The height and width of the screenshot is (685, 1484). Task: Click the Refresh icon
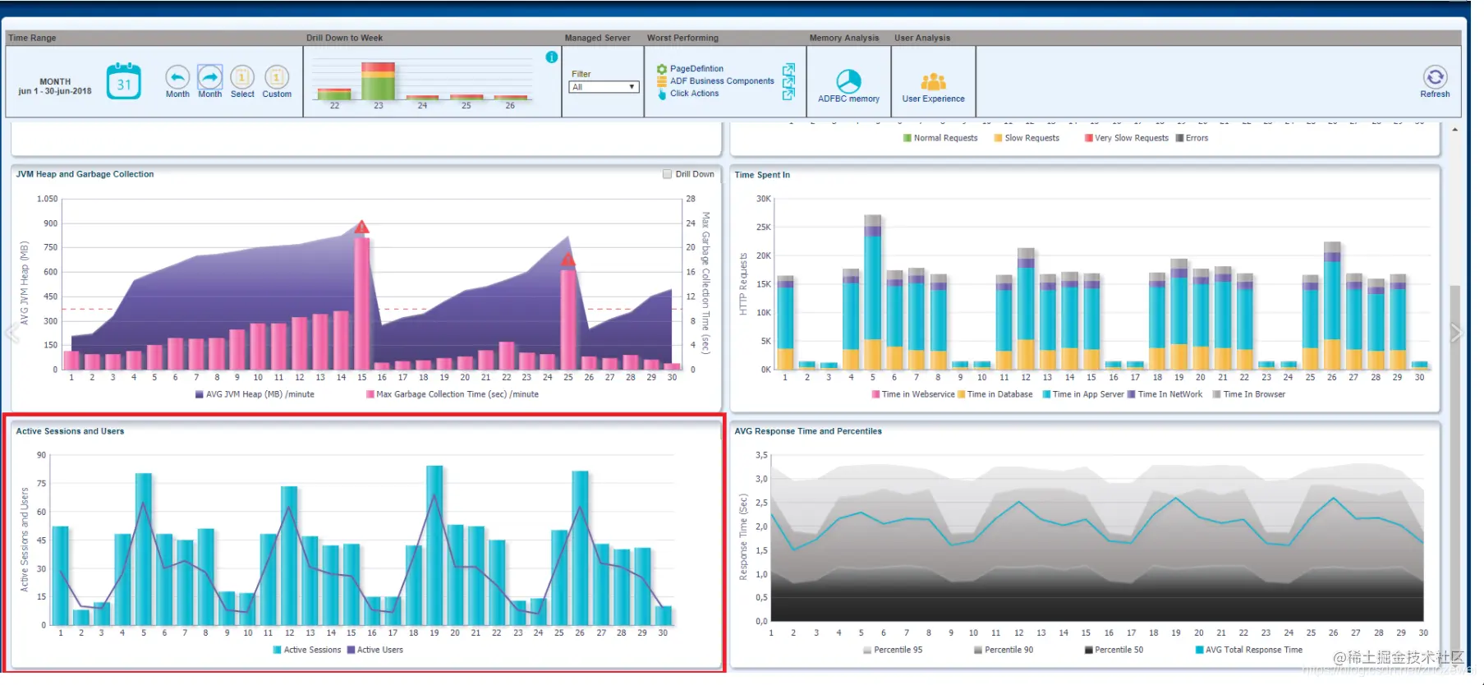click(1435, 77)
